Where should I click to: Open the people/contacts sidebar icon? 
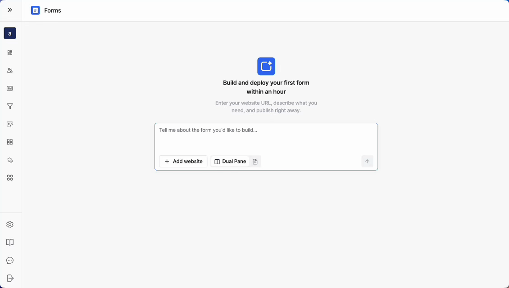coord(10,71)
